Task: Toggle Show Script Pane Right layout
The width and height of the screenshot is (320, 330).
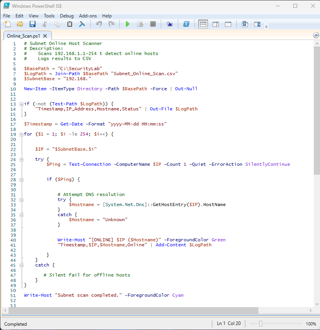Action: click(x=215, y=24)
